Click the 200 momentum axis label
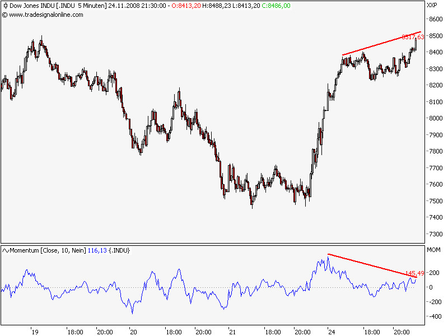This screenshot has width=448, height=336. tap(435, 273)
